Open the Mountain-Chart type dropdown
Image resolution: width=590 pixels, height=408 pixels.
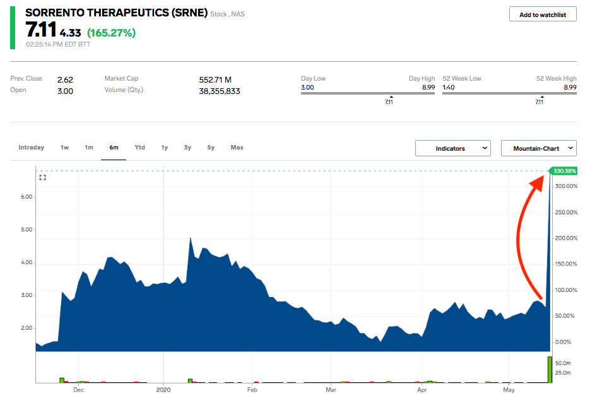tap(538, 148)
